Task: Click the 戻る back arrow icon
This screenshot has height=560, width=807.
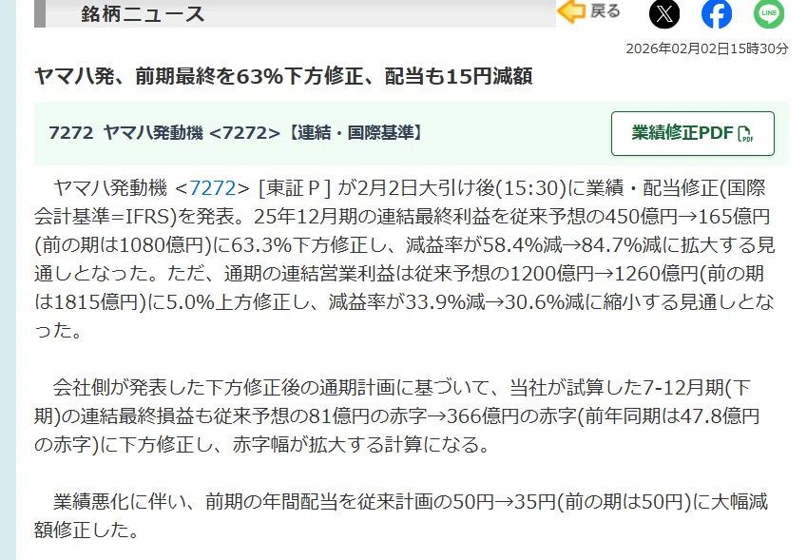Action: point(571,11)
